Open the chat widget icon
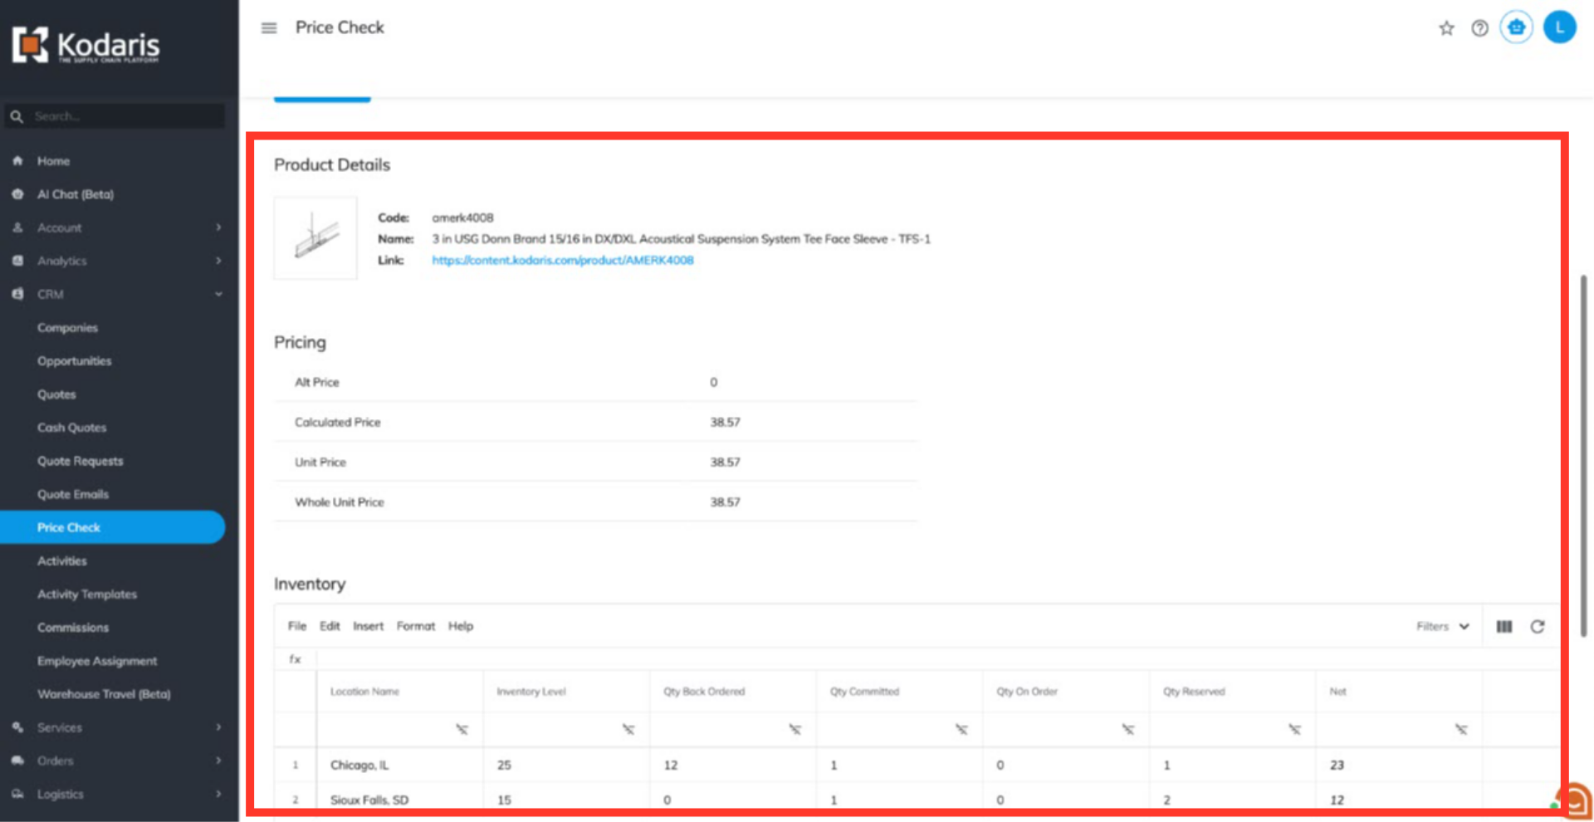This screenshot has width=1594, height=822. pos(1575,801)
